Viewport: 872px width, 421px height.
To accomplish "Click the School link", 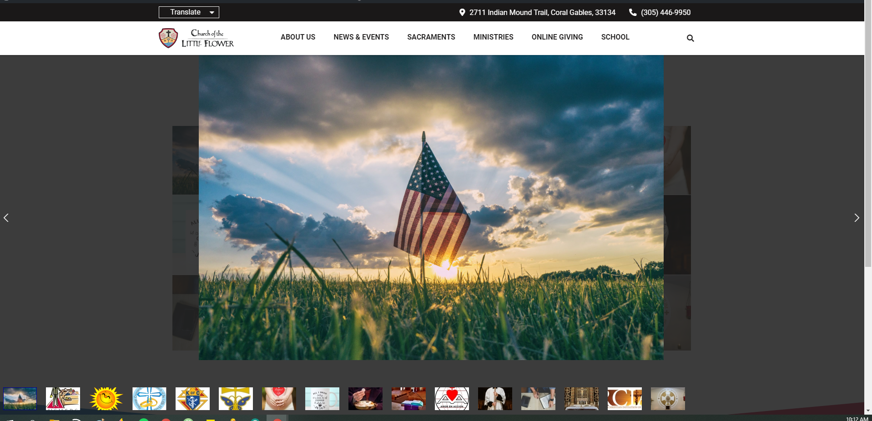I will pos(615,37).
